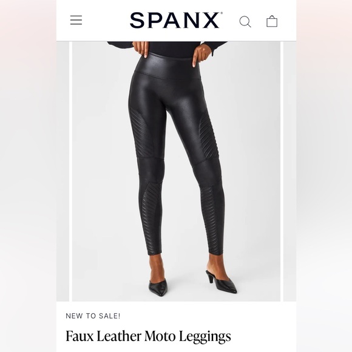Select the main leggings product photo
352x352 pixels.
click(x=176, y=171)
